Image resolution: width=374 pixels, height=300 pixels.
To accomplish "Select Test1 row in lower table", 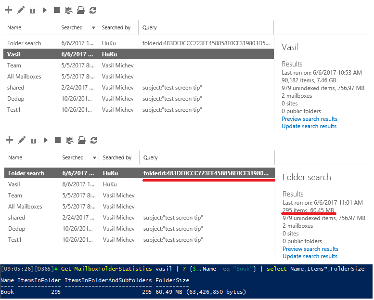I will point(140,240).
